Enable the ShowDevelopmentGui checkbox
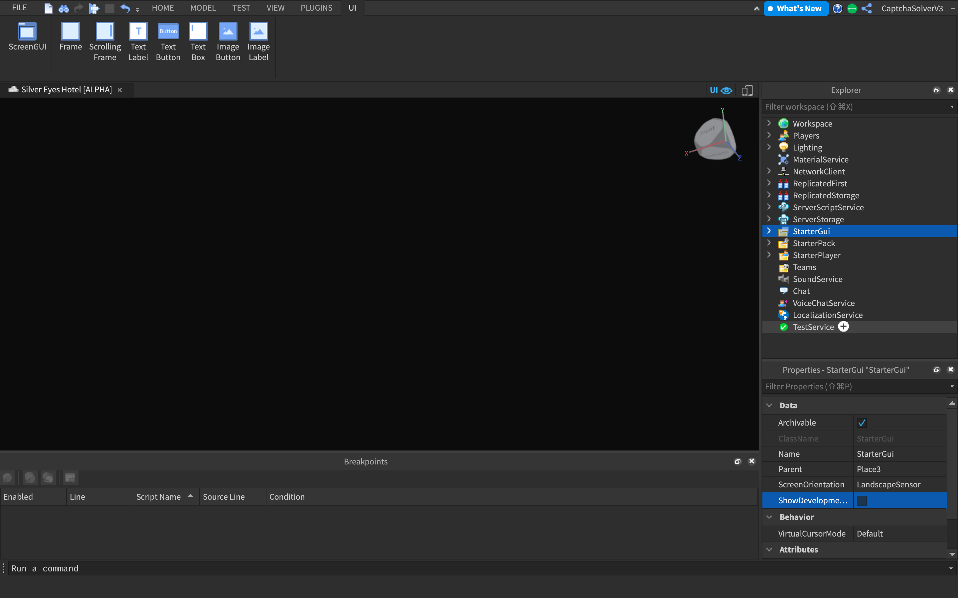 point(862,500)
